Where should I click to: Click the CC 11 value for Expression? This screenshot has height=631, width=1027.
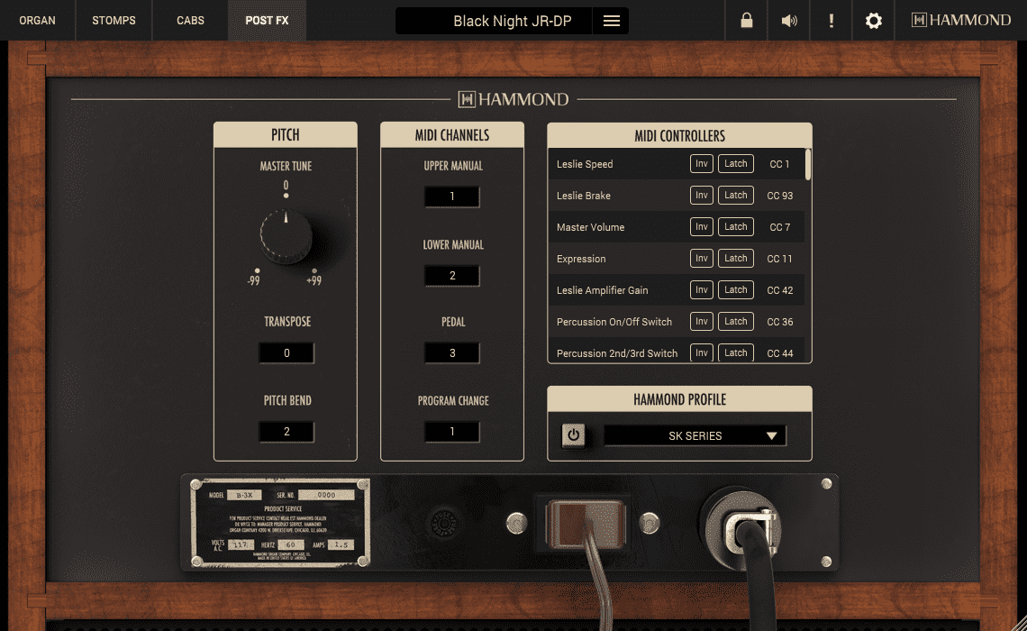tap(779, 259)
